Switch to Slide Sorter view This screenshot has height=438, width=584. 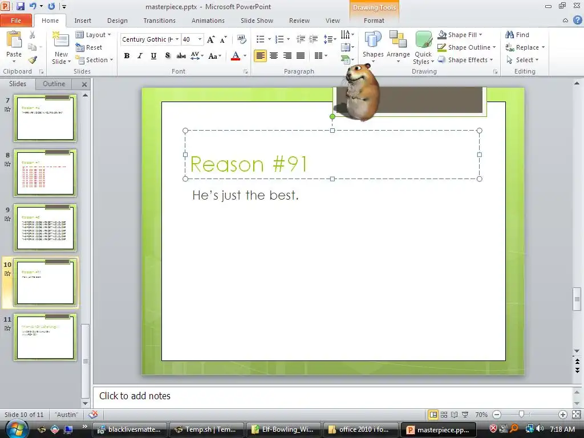tap(444, 415)
